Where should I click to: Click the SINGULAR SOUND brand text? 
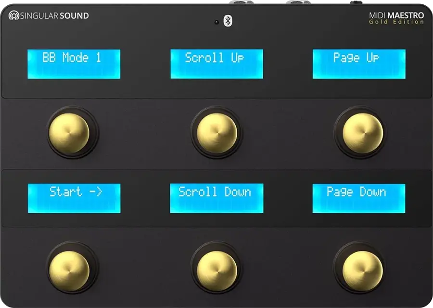click(54, 16)
